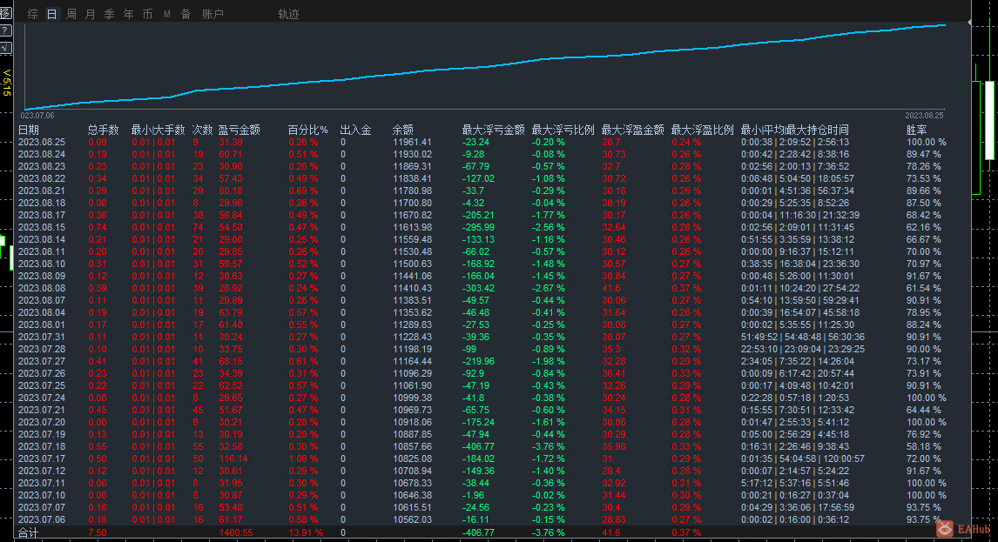Switch to the 综 summary tab
Image resolution: width=998 pixels, height=542 pixels.
coord(33,14)
